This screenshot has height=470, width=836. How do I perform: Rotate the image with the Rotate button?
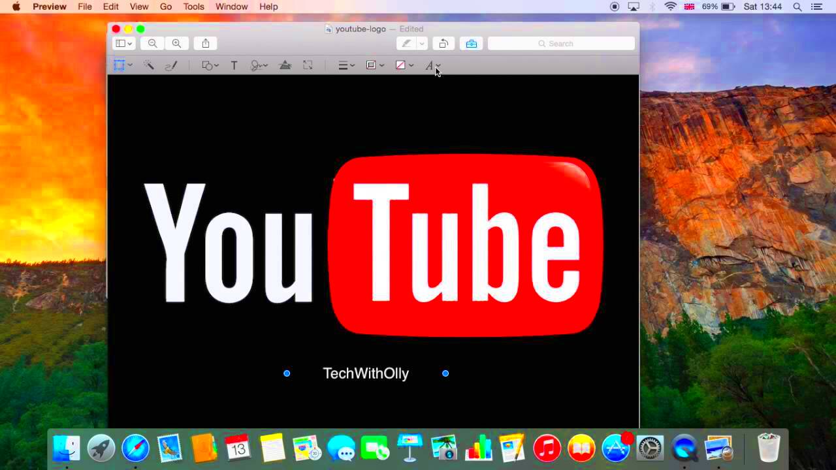click(x=443, y=44)
